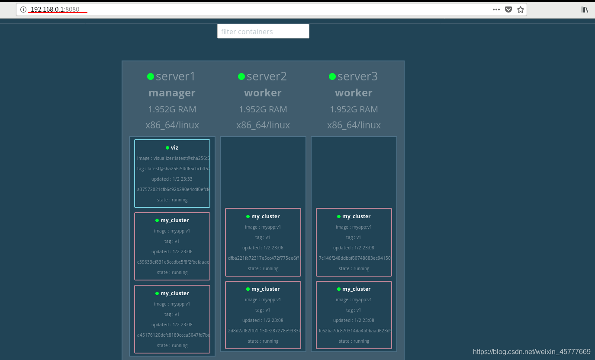
Task: Click server1's x86_64/linux text
Action: tap(172, 125)
